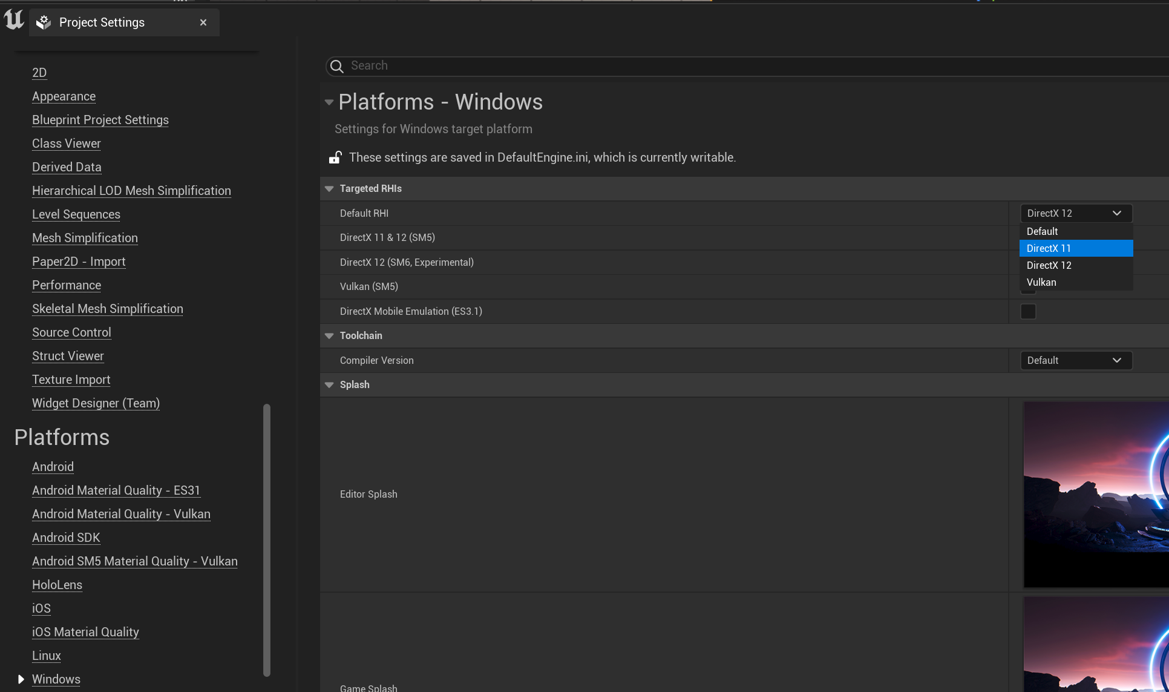Open the Default RHI DirectX 12 dropdown
This screenshot has height=692, width=1169.
coord(1075,213)
